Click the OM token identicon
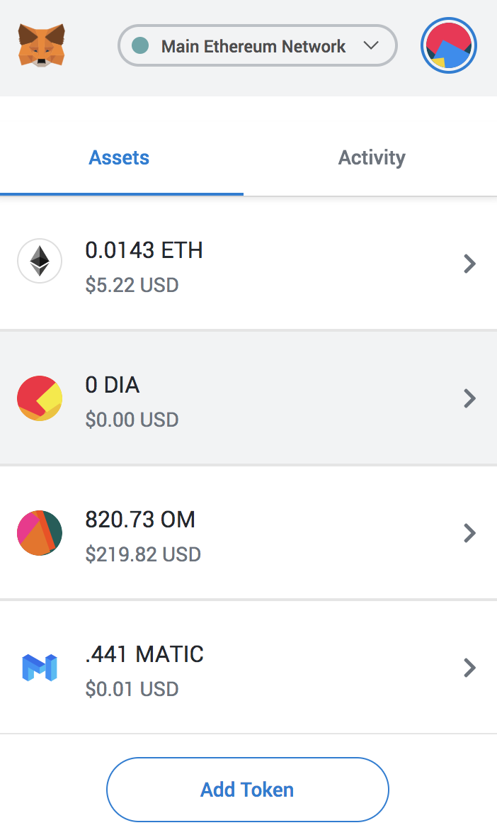The height and width of the screenshot is (835, 497). coord(40,532)
